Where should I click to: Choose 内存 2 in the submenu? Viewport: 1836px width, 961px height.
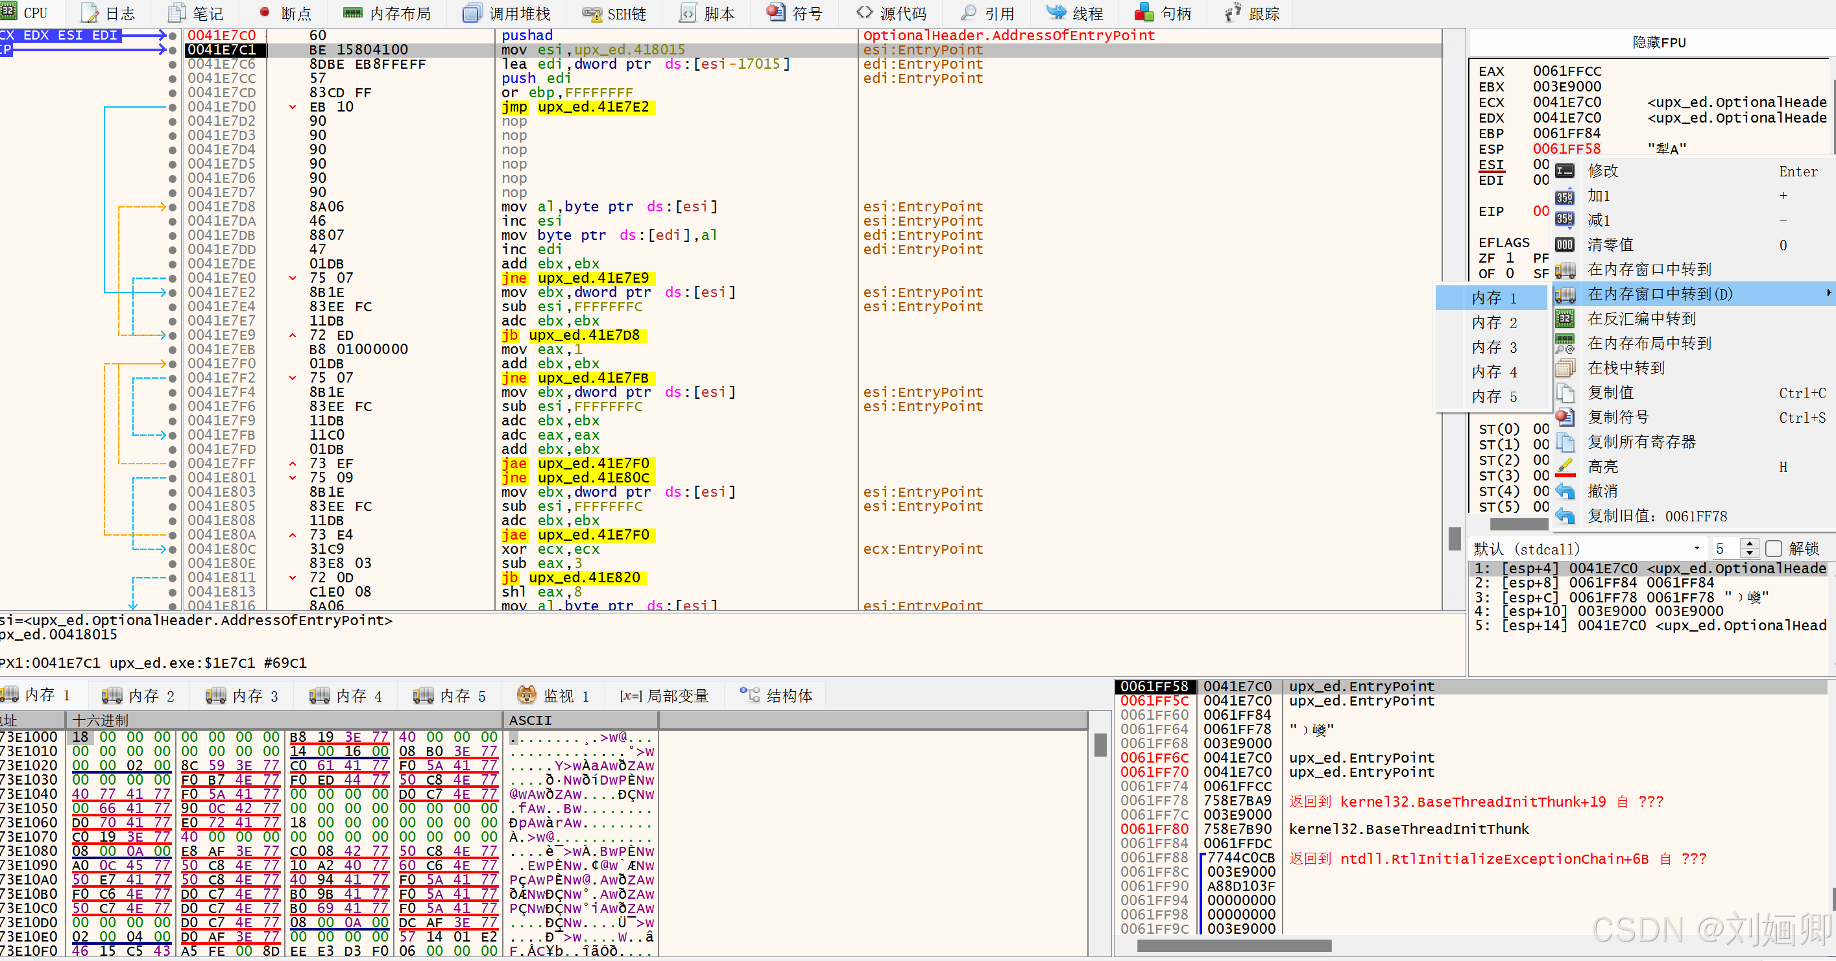point(1494,323)
